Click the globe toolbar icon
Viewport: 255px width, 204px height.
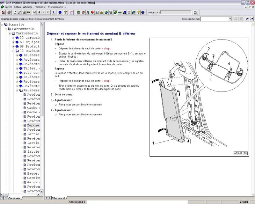tap(106, 12)
